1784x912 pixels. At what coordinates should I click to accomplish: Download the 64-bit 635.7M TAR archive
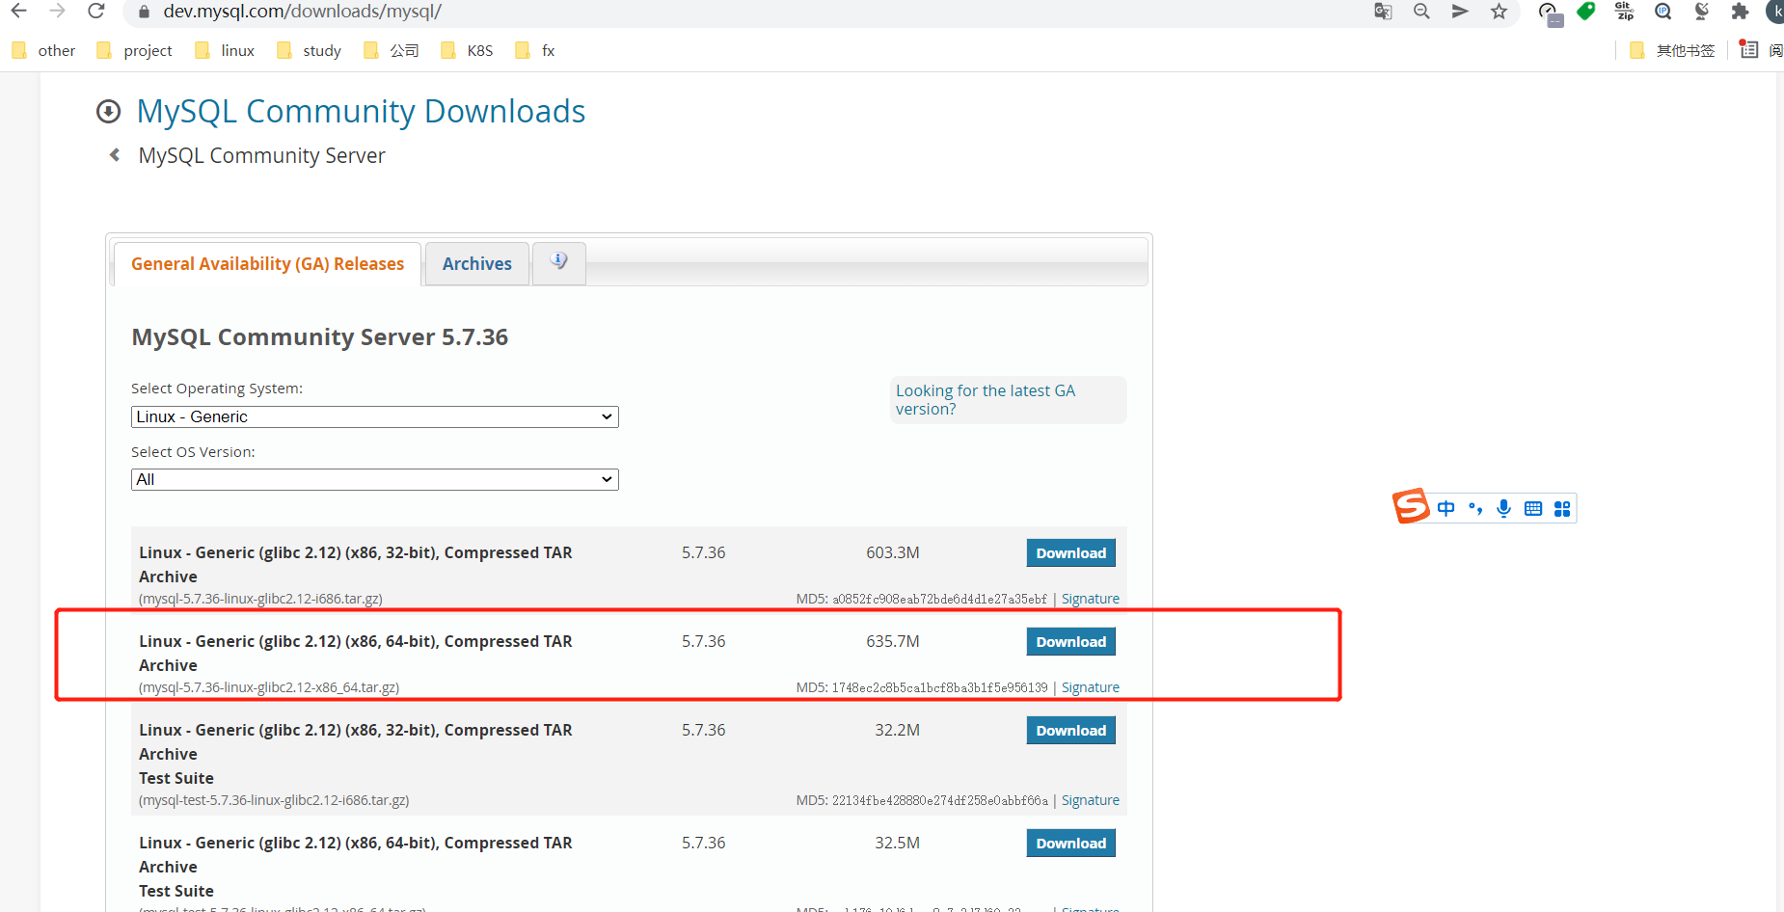pyautogui.click(x=1070, y=642)
